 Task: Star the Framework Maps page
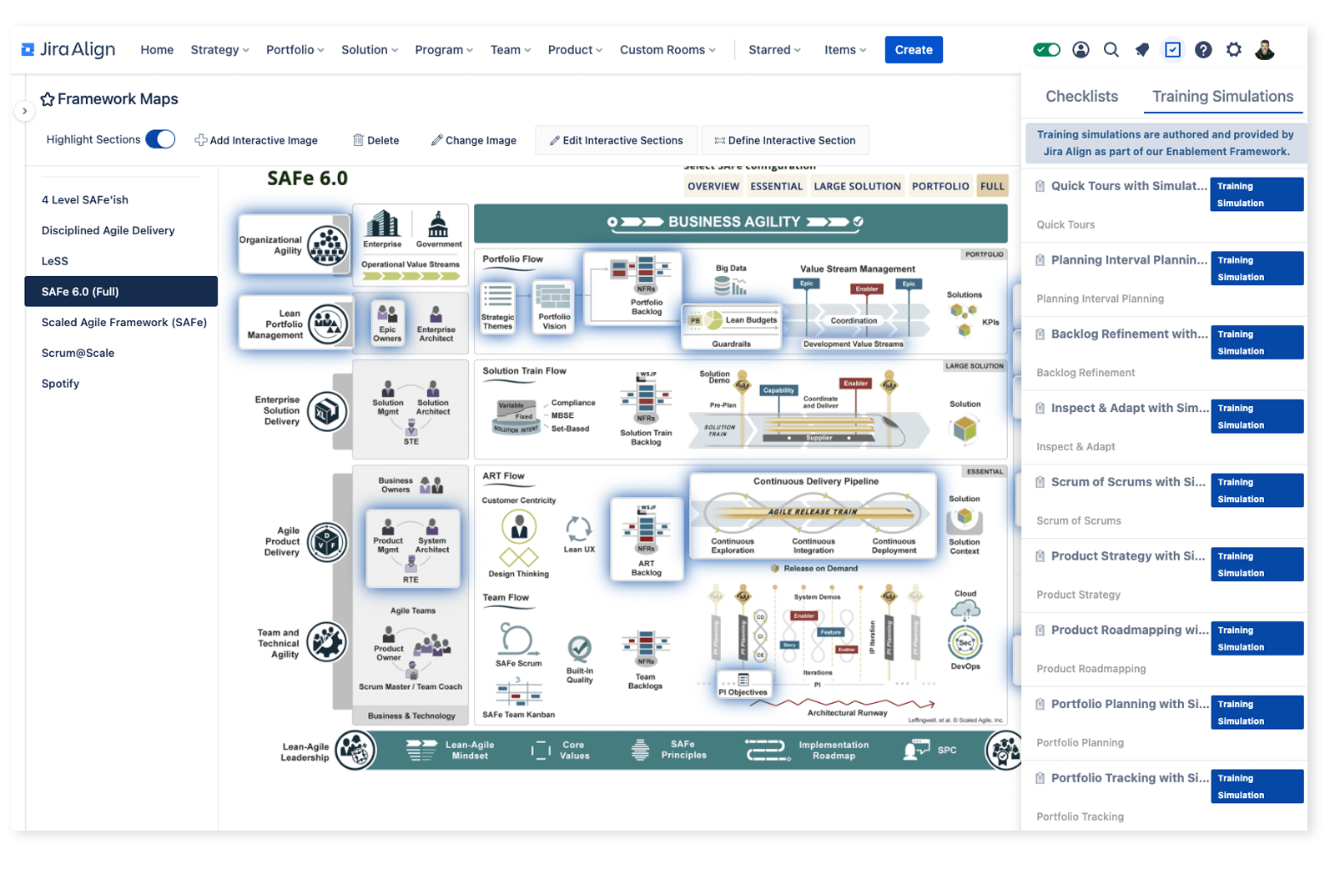(48, 99)
